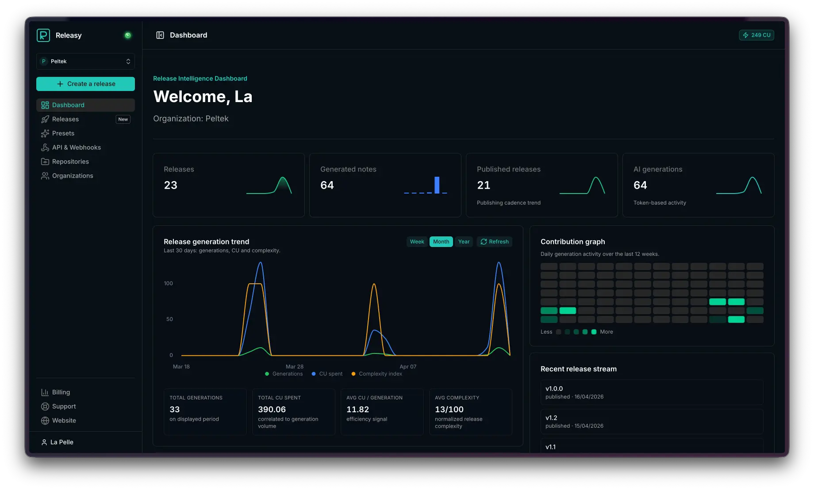Open the v1.2 release entry
This screenshot has width=814, height=490.
tap(652, 422)
